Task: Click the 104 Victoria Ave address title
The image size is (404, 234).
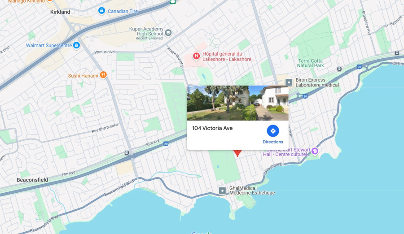Action: click(212, 128)
